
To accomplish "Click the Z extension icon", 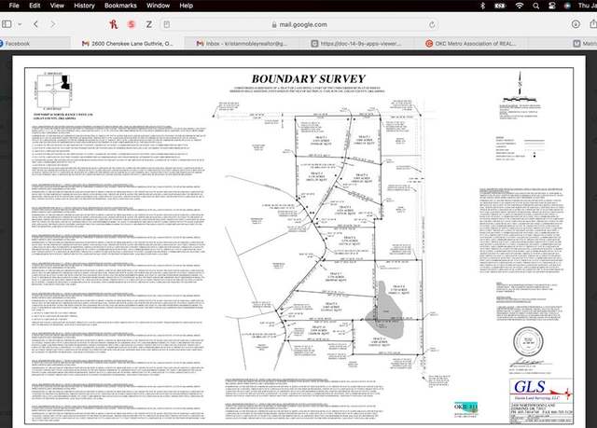I will pos(149,24).
